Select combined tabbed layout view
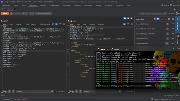 click(x=131, y=18)
